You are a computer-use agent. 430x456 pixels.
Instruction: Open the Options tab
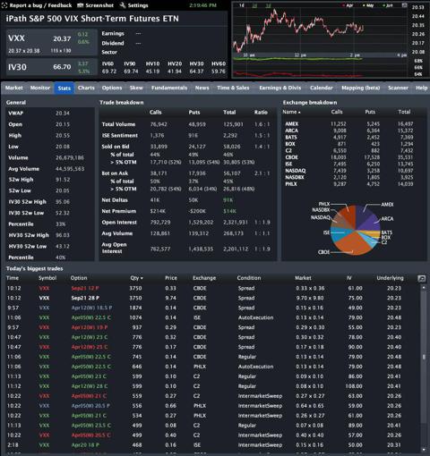[112, 88]
